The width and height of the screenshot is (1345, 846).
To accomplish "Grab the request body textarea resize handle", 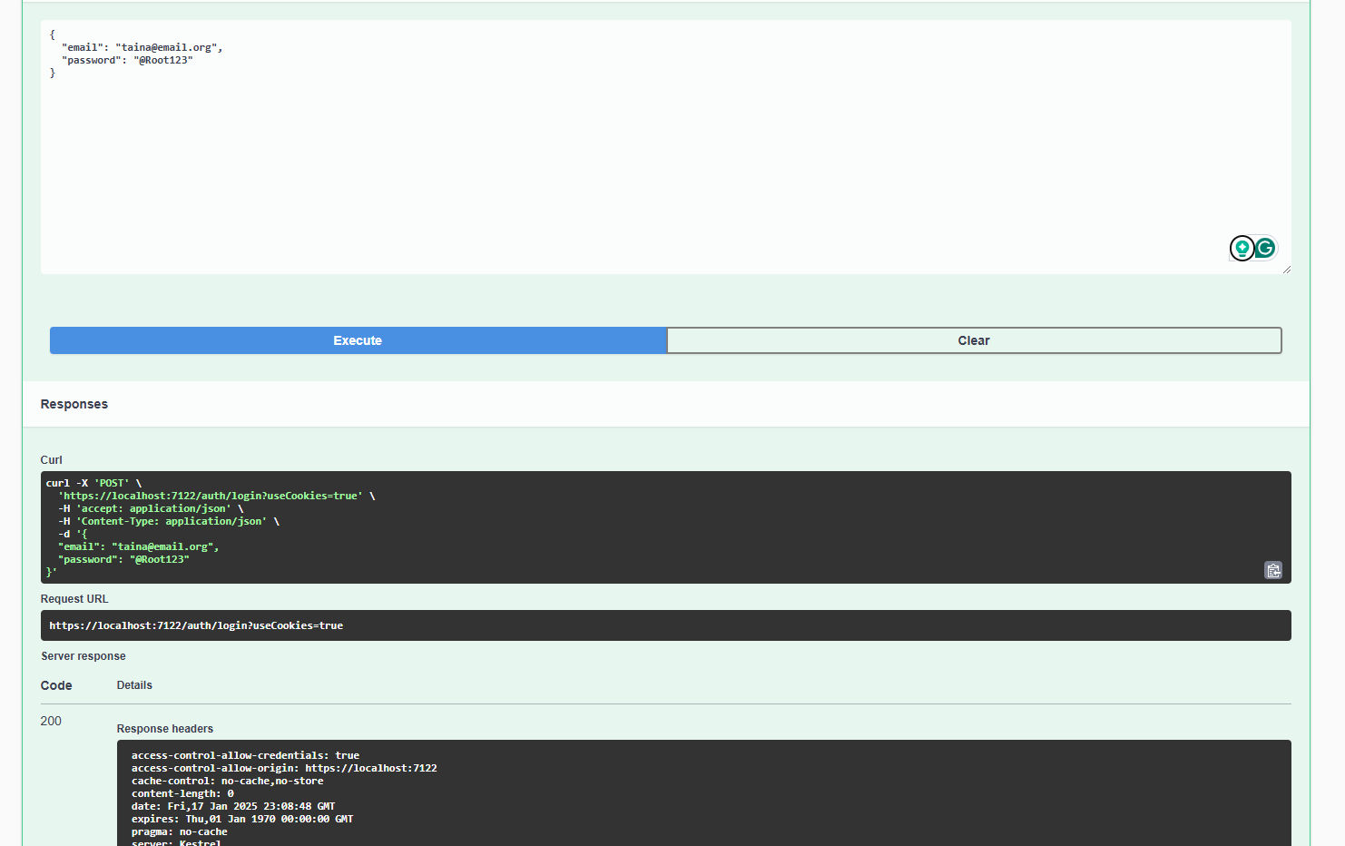I will click(x=1286, y=269).
